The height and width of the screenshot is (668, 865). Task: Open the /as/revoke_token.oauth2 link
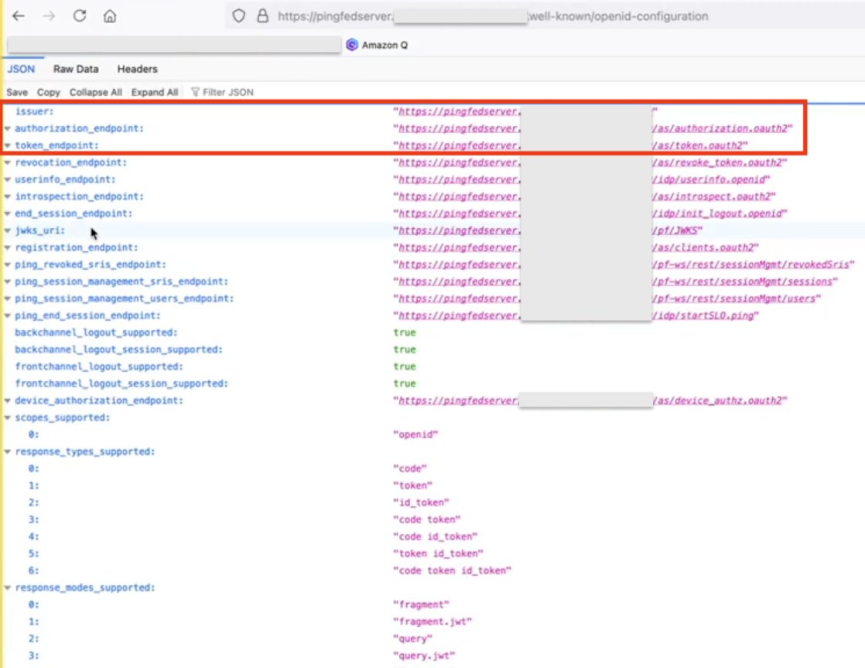(x=718, y=162)
